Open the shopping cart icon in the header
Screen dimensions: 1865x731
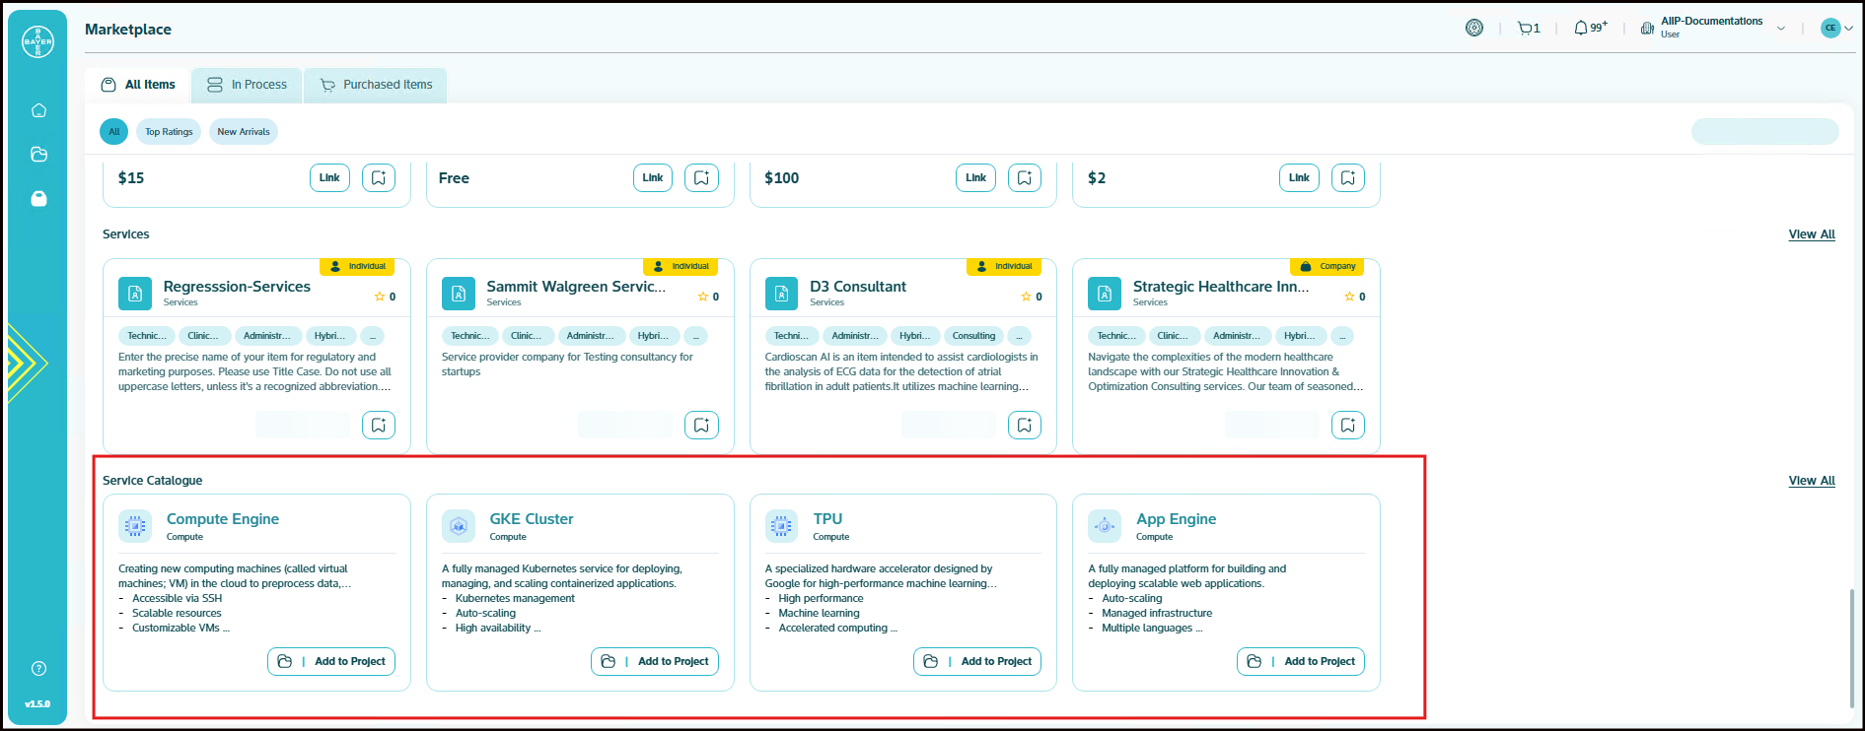pyautogui.click(x=1528, y=29)
